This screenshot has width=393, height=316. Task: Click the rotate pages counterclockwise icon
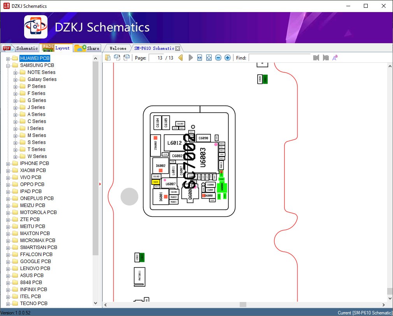pos(126,58)
